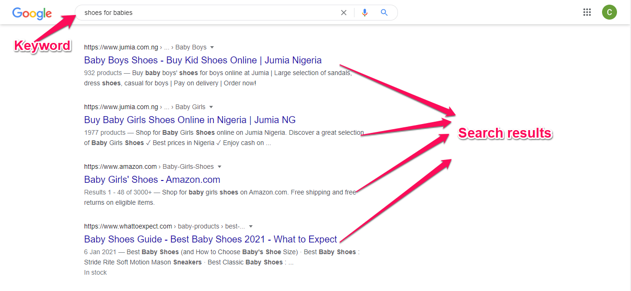Click the jumia.com.ng URL above Baby Boys Shoes
This screenshot has height=291, width=631.
[x=121, y=47]
